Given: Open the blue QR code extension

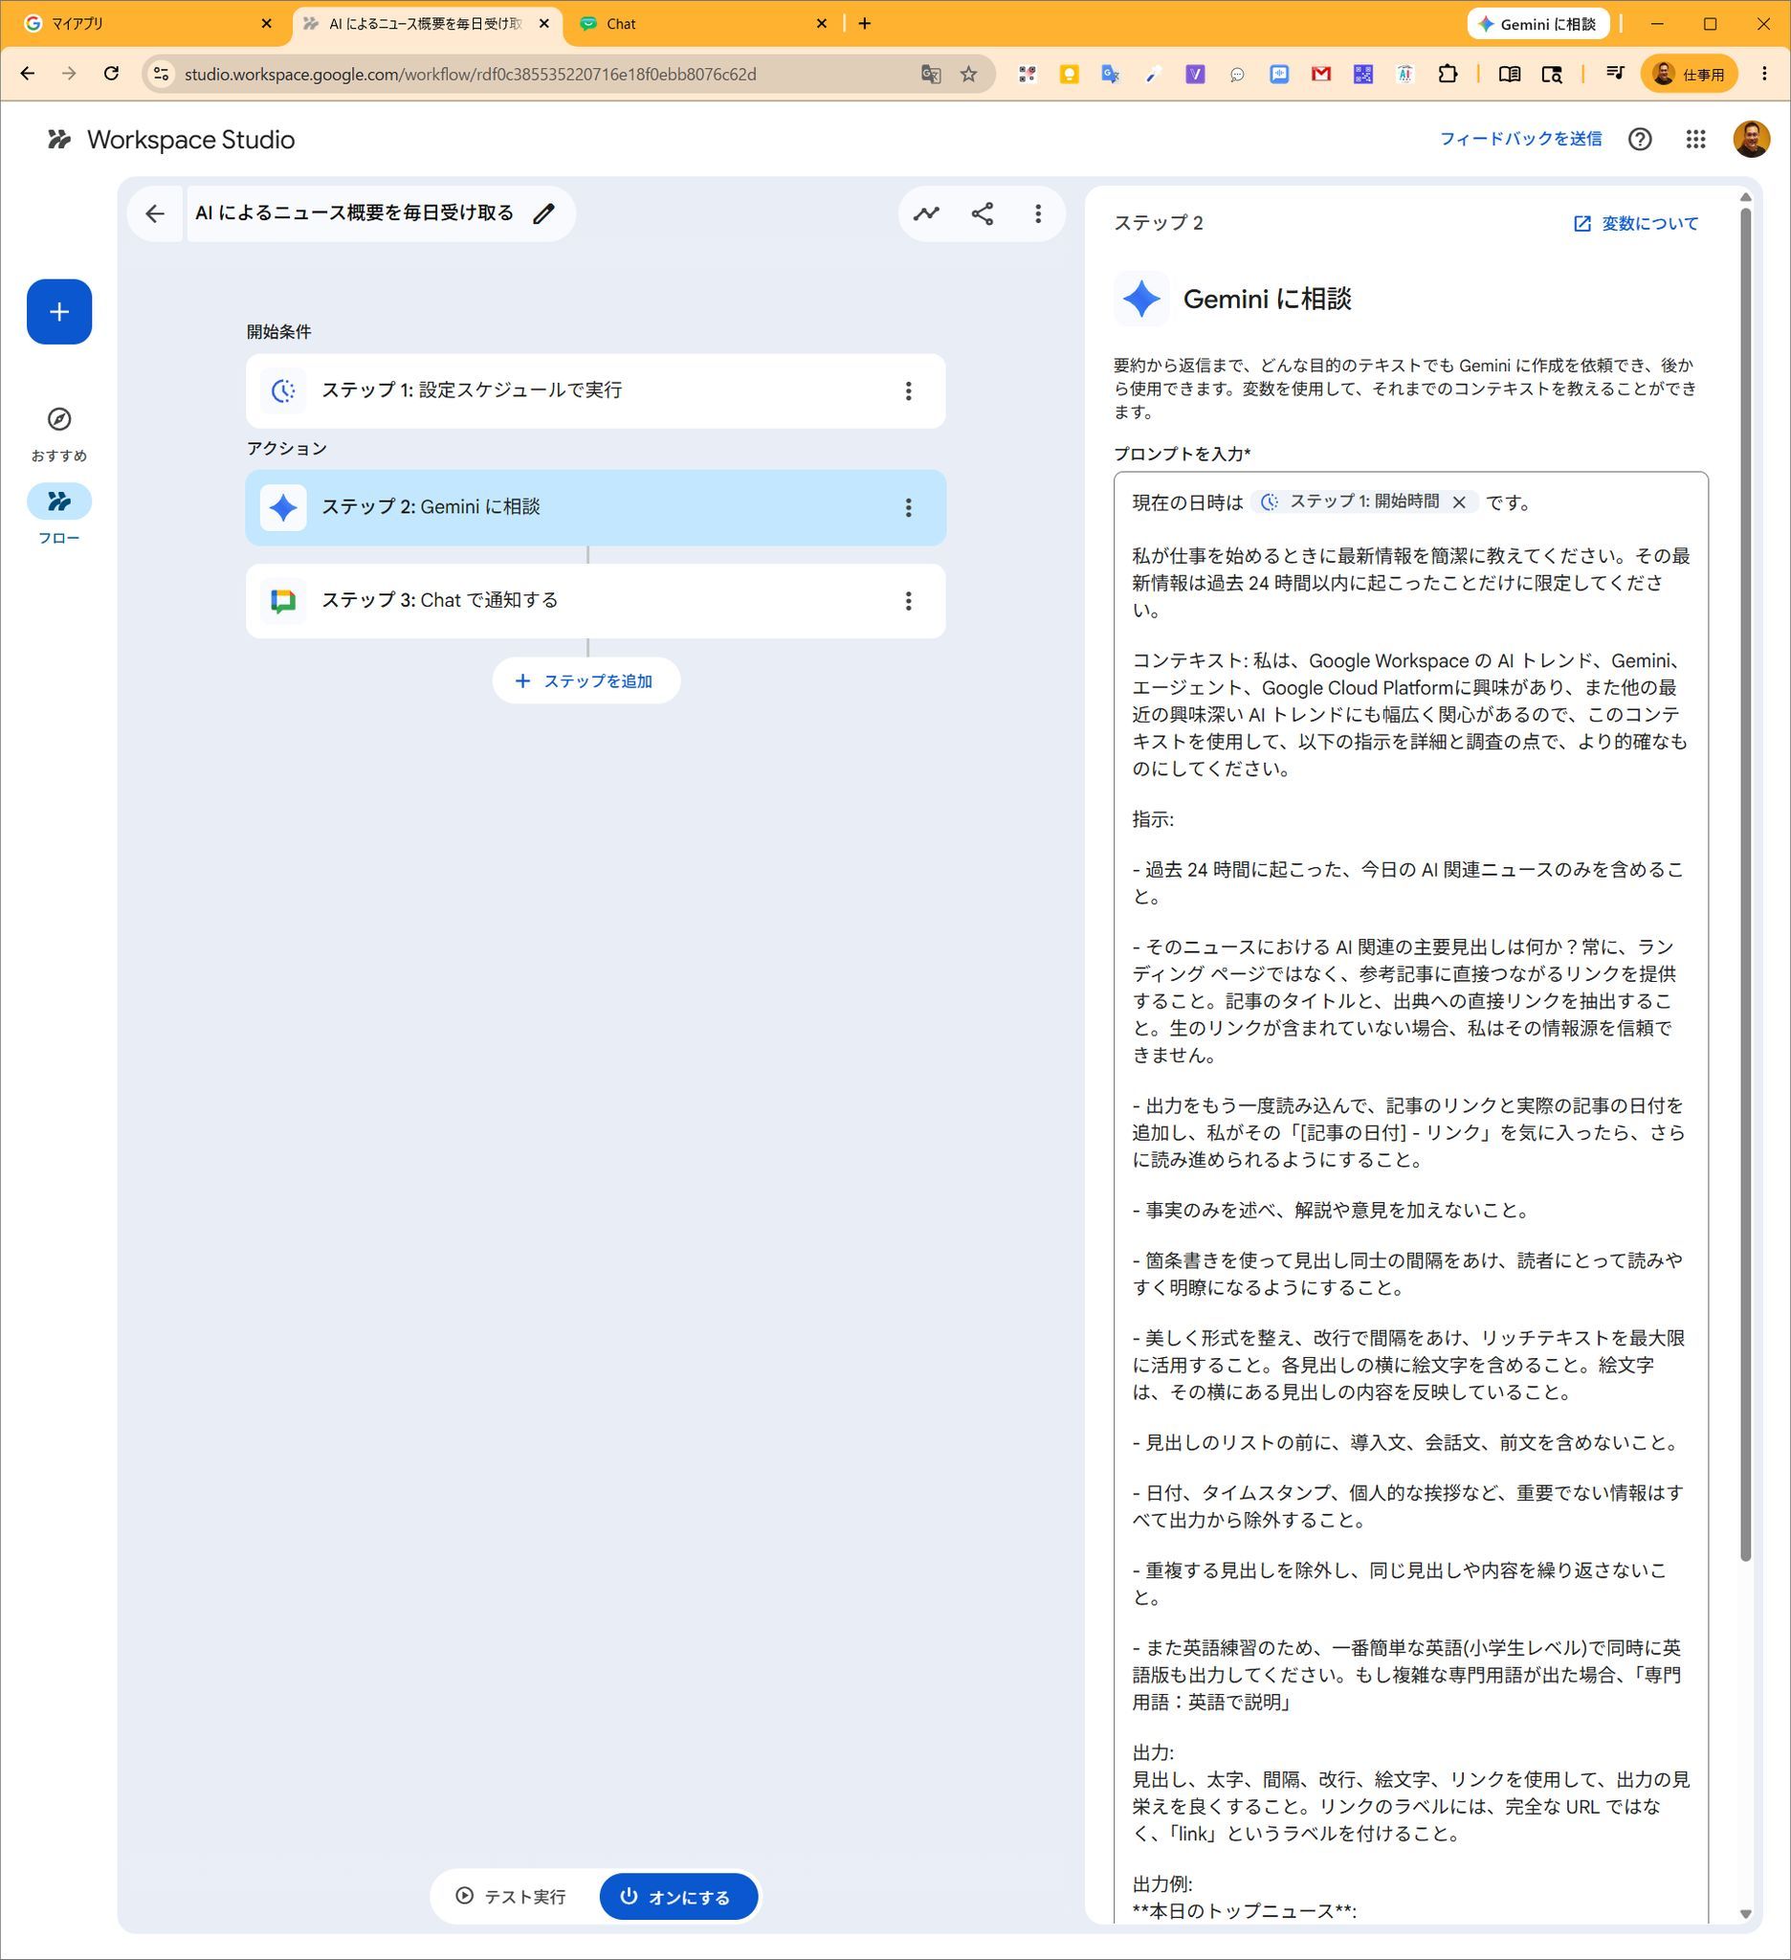Looking at the screenshot, I should 1362,74.
